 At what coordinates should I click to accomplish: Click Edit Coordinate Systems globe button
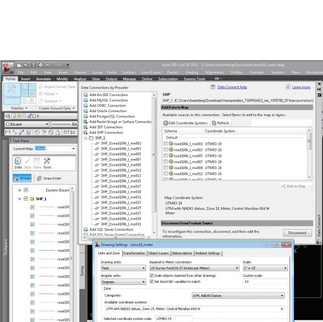(186, 123)
